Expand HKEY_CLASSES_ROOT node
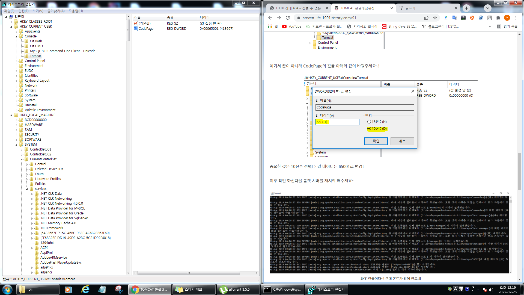This screenshot has width=524, height=295. pos(11,22)
